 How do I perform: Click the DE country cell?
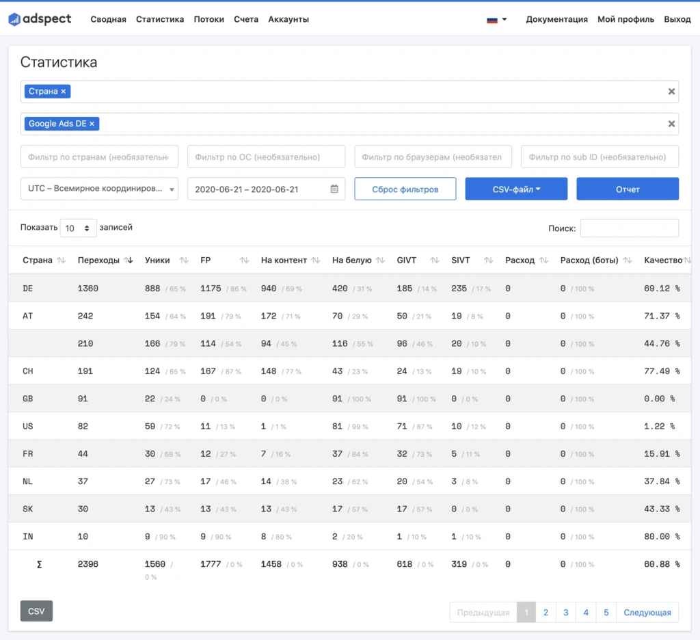tap(27, 289)
